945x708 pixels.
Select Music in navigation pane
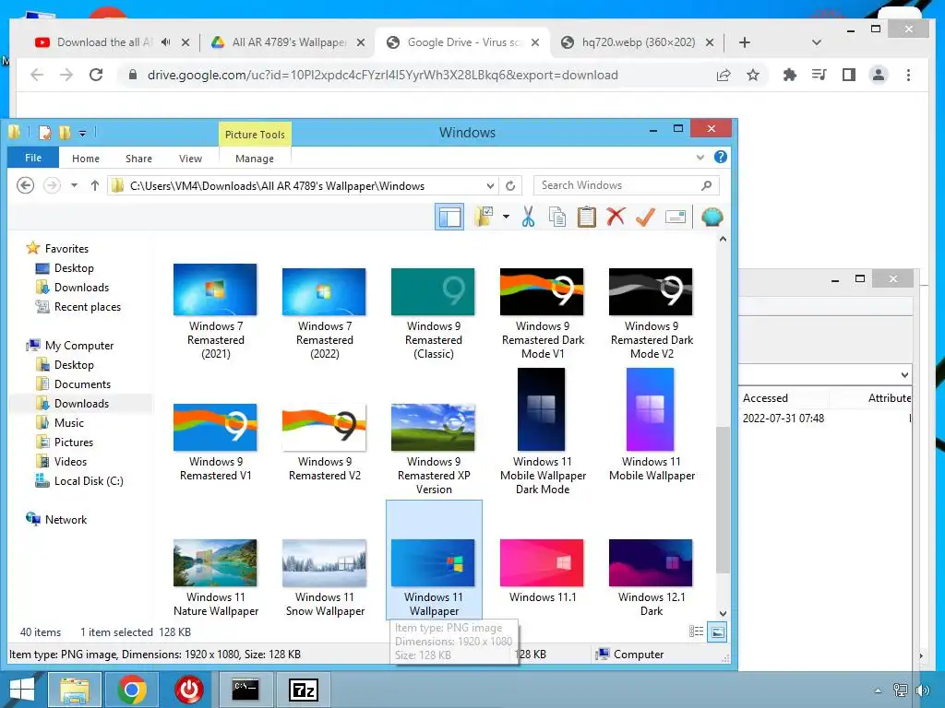[68, 422]
